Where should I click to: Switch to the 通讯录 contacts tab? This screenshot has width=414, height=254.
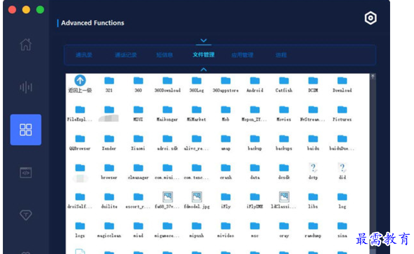(x=84, y=55)
